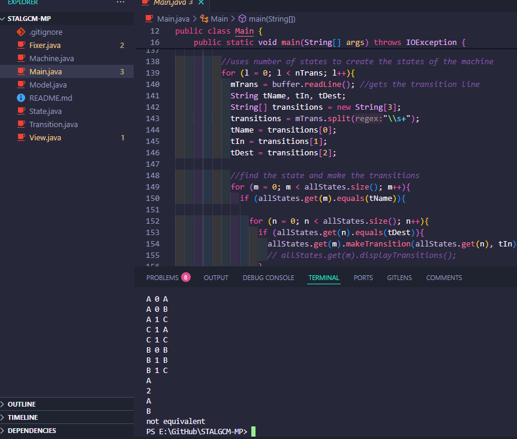Click the Java file icon in the breadcrumb
Viewport: 517px width, 439px height.
[149, 19]
